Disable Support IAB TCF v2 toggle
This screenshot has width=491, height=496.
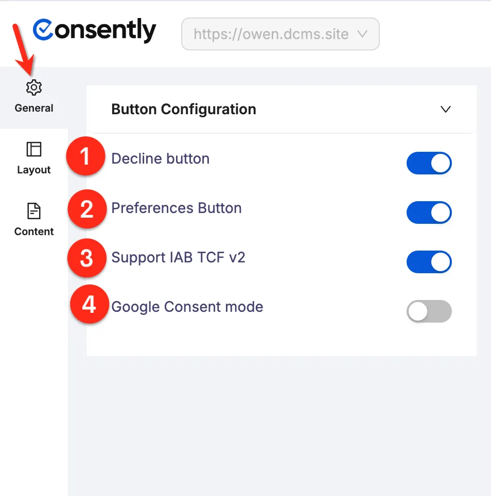429,262
